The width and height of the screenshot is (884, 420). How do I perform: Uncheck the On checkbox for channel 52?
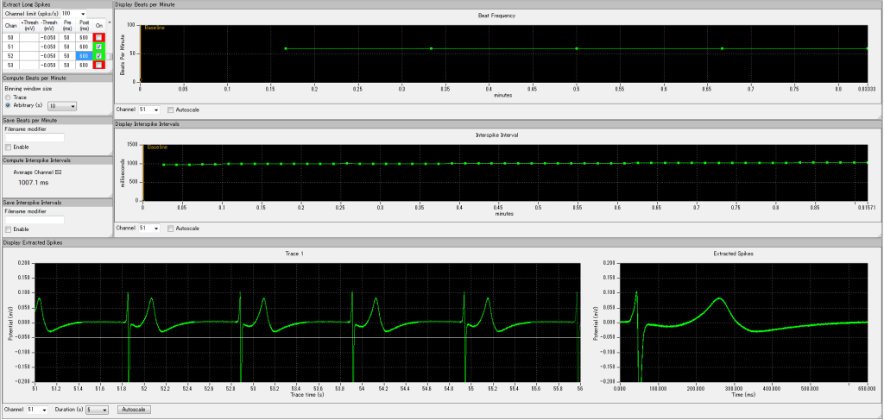[x=99, y=56]
